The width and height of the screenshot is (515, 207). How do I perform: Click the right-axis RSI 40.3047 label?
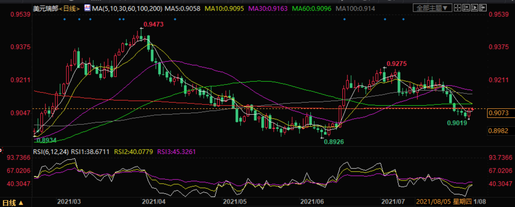coord(500,184)
